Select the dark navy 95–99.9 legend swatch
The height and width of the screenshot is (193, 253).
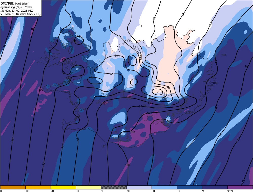click(x=215, y=187)
